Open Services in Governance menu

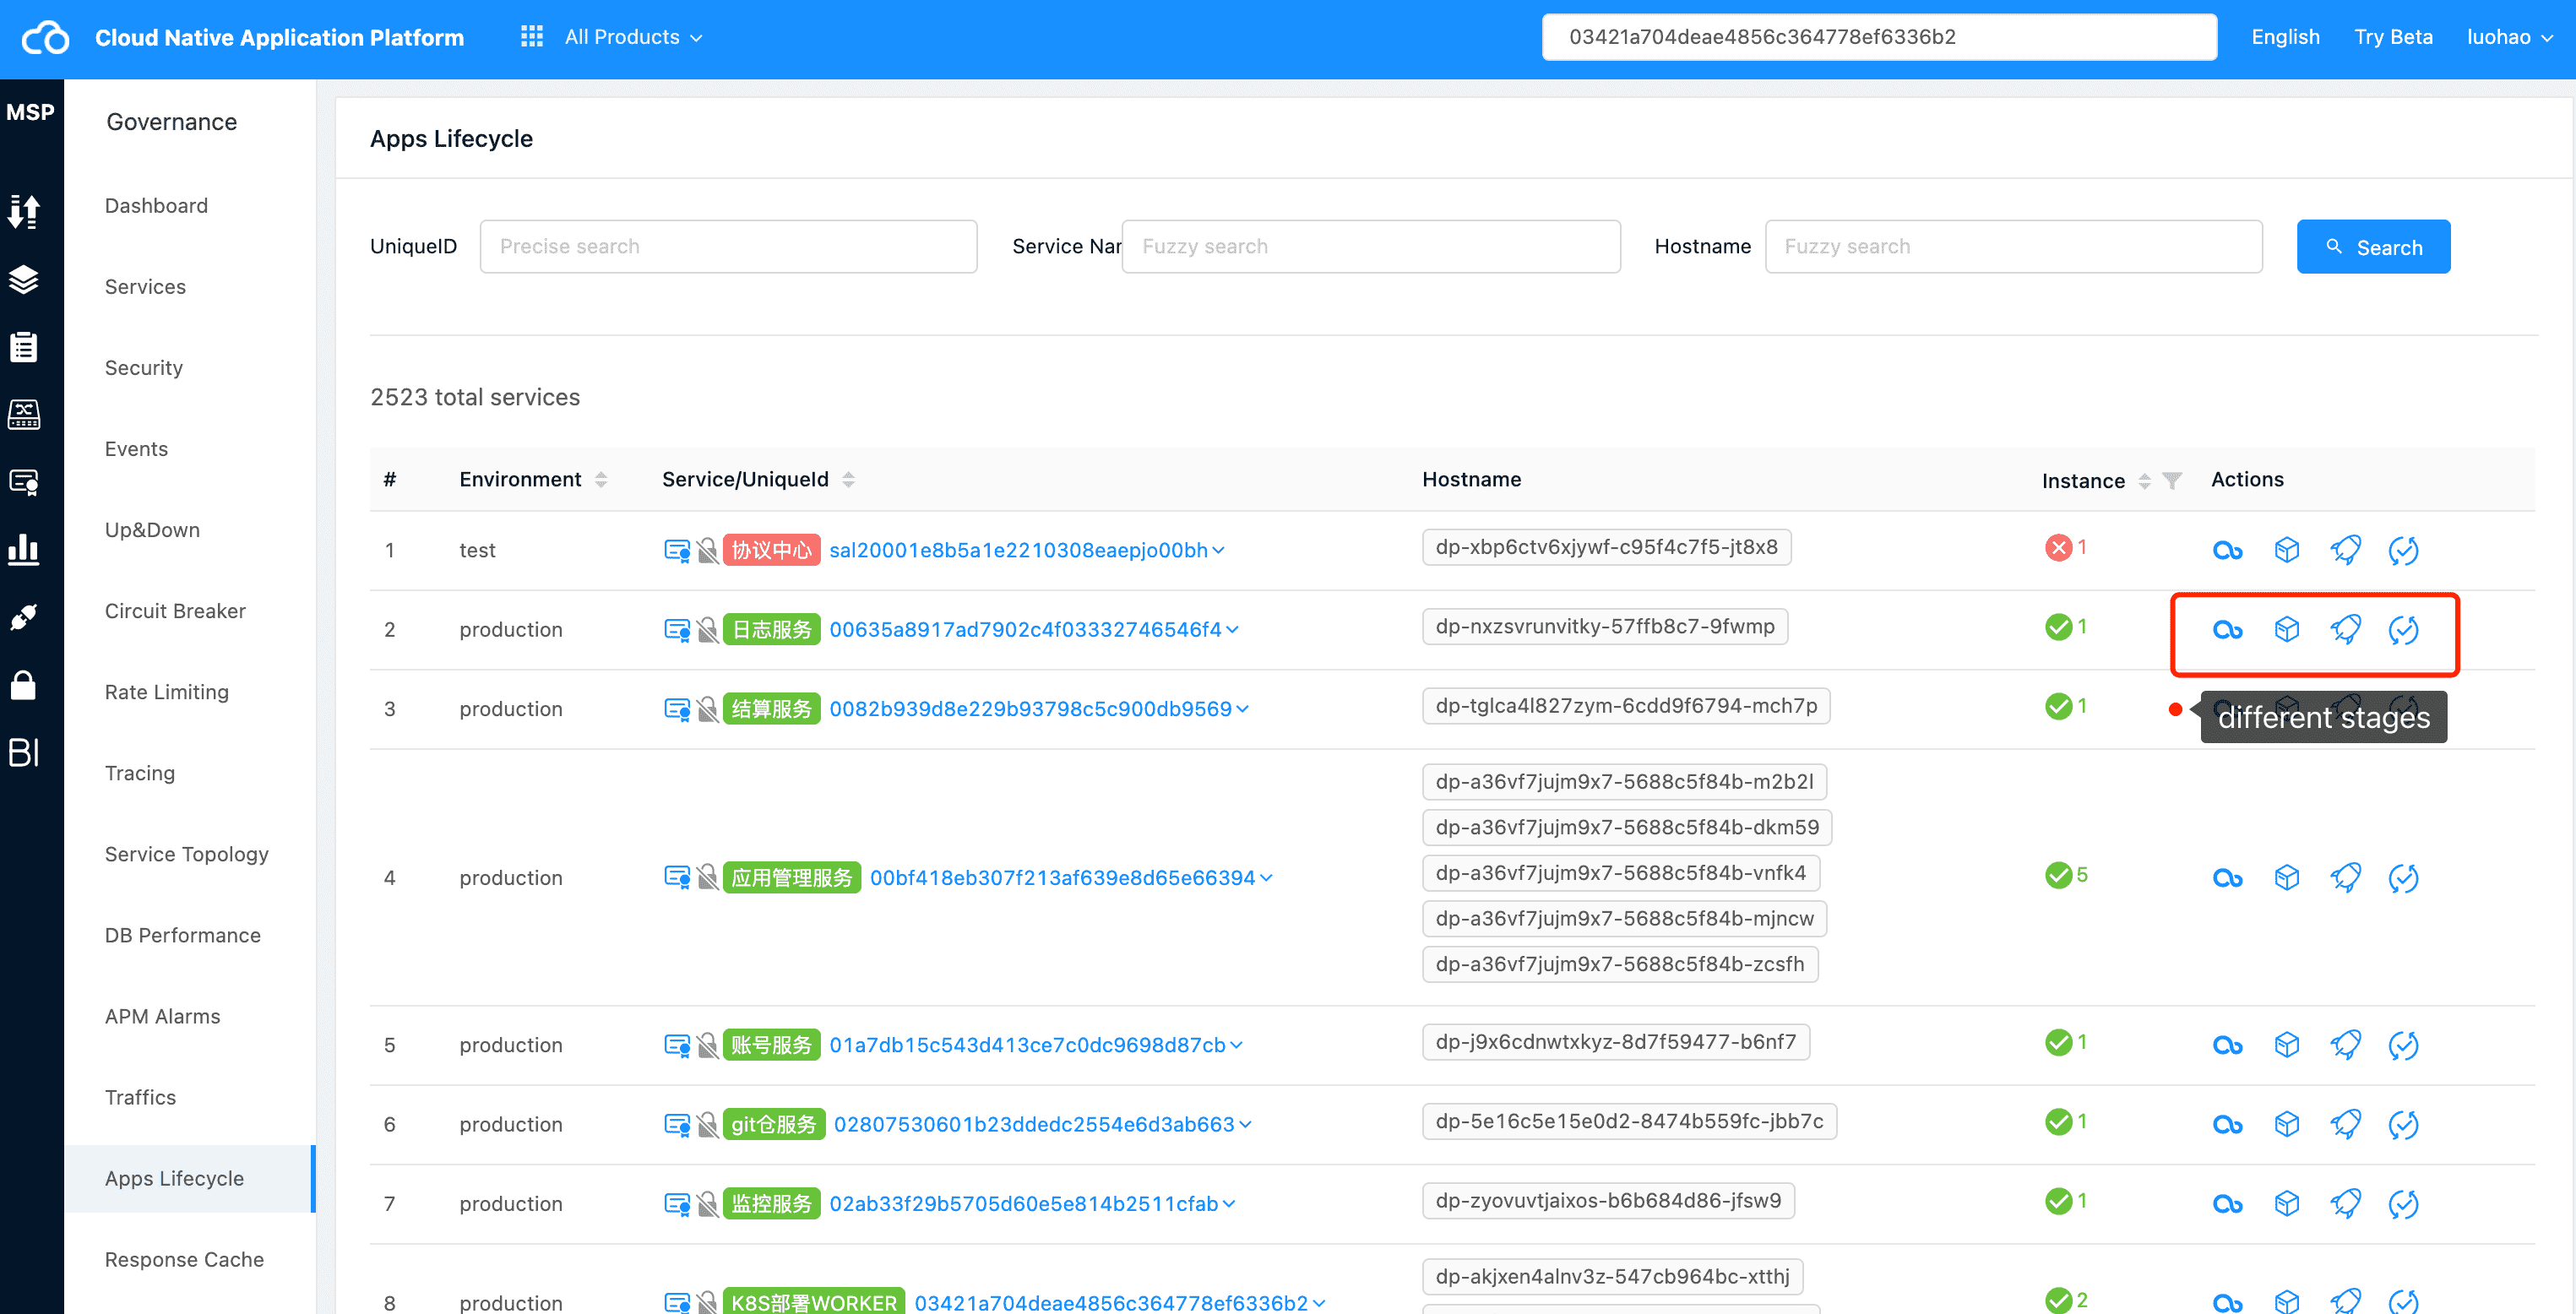[x=145, y=286]
